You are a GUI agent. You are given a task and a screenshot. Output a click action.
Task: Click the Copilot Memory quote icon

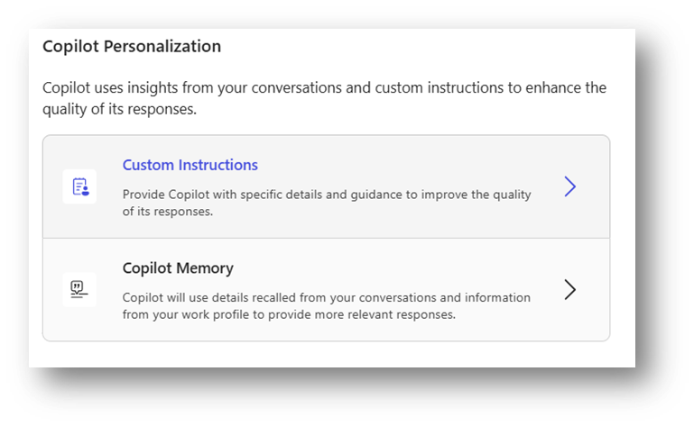pyautogui.click(x=79, y=289)
